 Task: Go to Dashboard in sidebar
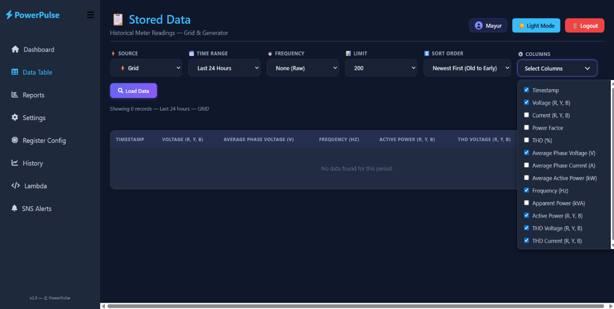[50, 49]
